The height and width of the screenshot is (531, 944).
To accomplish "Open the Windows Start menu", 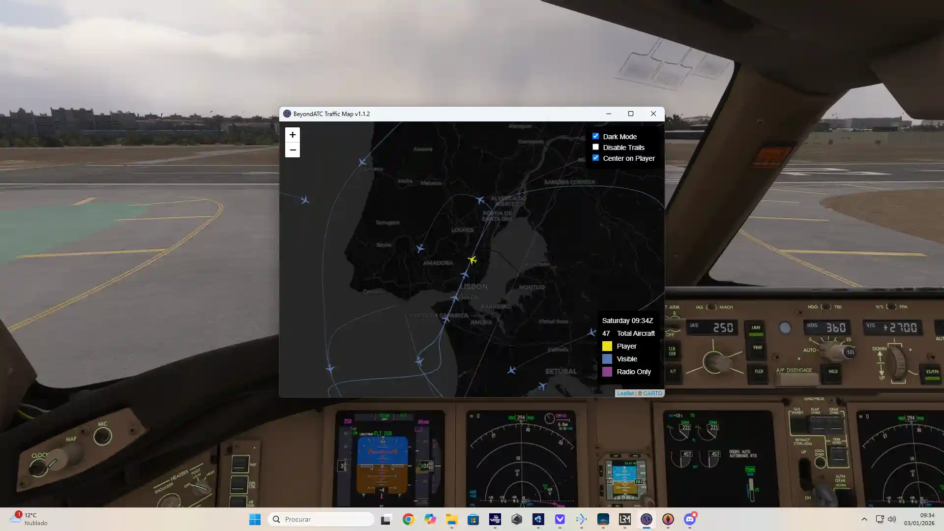I will click(255, 519).
